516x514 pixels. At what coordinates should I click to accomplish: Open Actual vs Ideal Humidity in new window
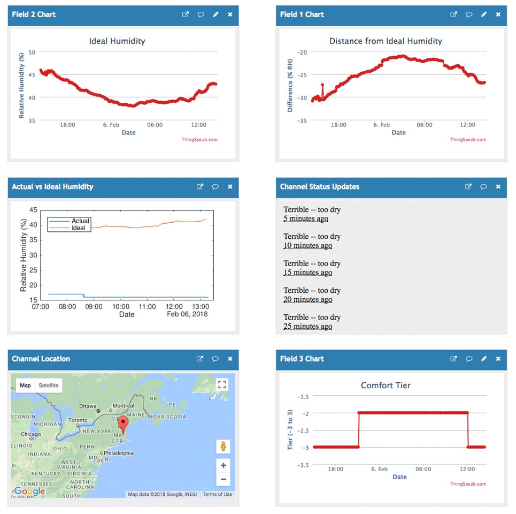tap(200, 187)
